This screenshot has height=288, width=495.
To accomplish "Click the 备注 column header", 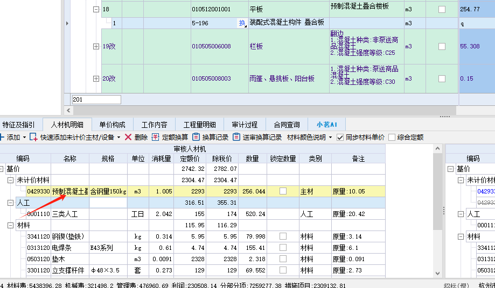I will pos(359,159).
